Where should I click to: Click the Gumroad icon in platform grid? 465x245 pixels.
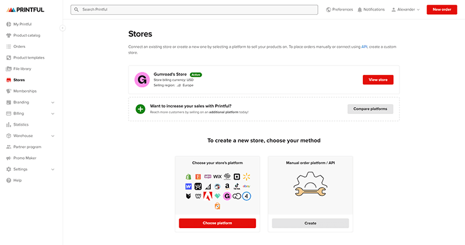tap(227, 196)
